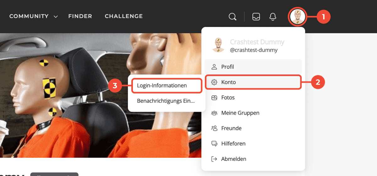Open Hilfeforen in the user menu
The image size is (377, 176).
(253, 144)
